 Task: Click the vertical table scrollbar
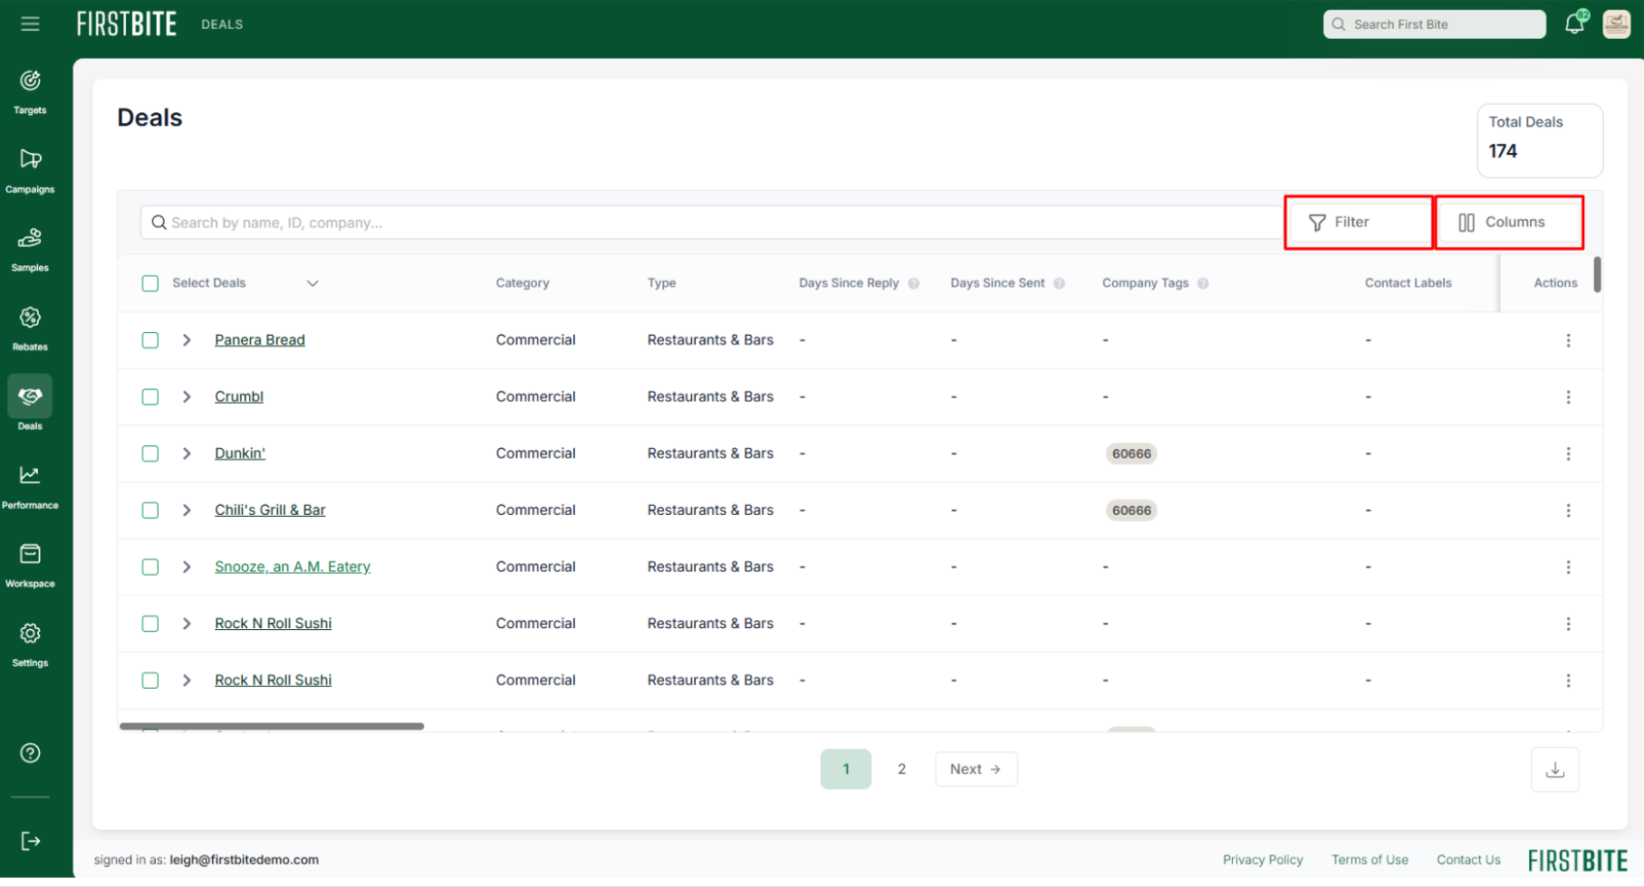pos(1597,274)
